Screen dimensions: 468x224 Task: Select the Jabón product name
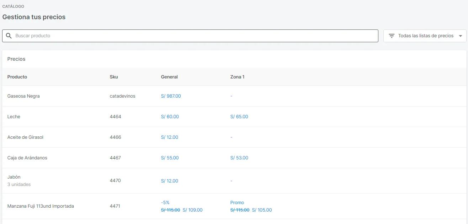(14, 177)
